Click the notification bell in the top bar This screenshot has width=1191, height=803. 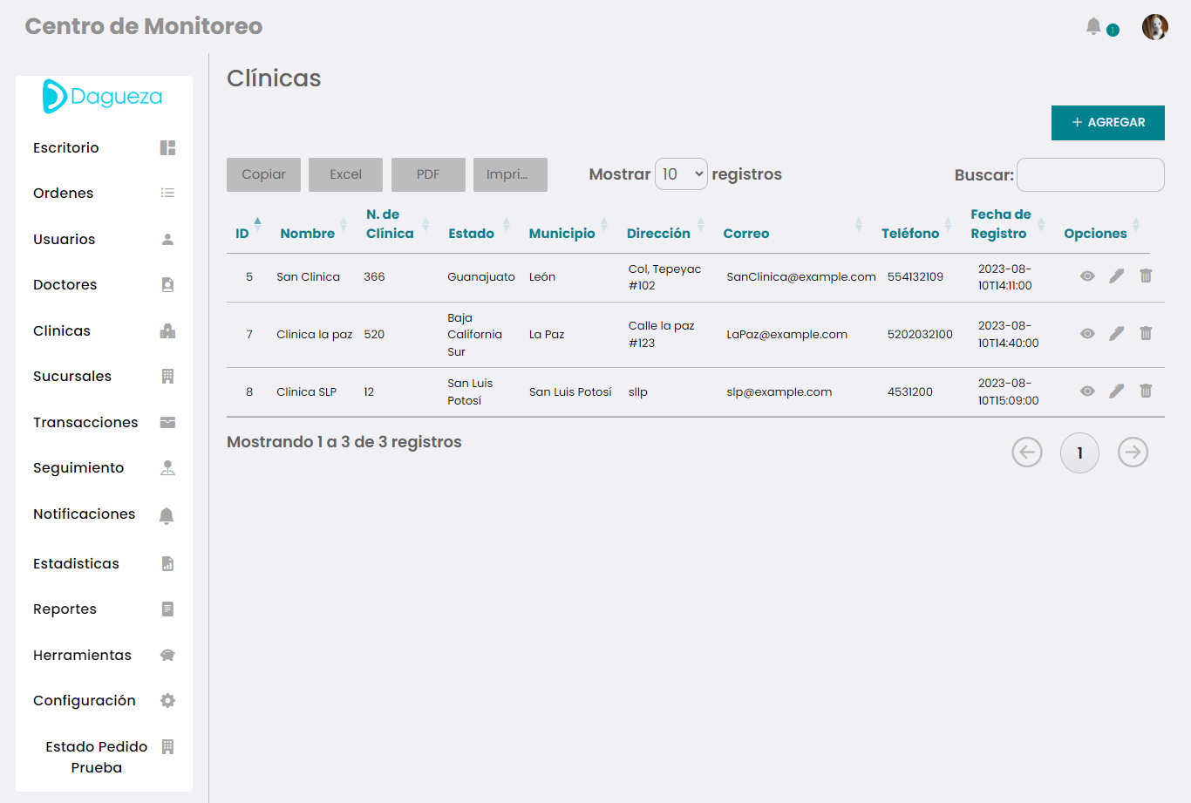click(1093, 26)
